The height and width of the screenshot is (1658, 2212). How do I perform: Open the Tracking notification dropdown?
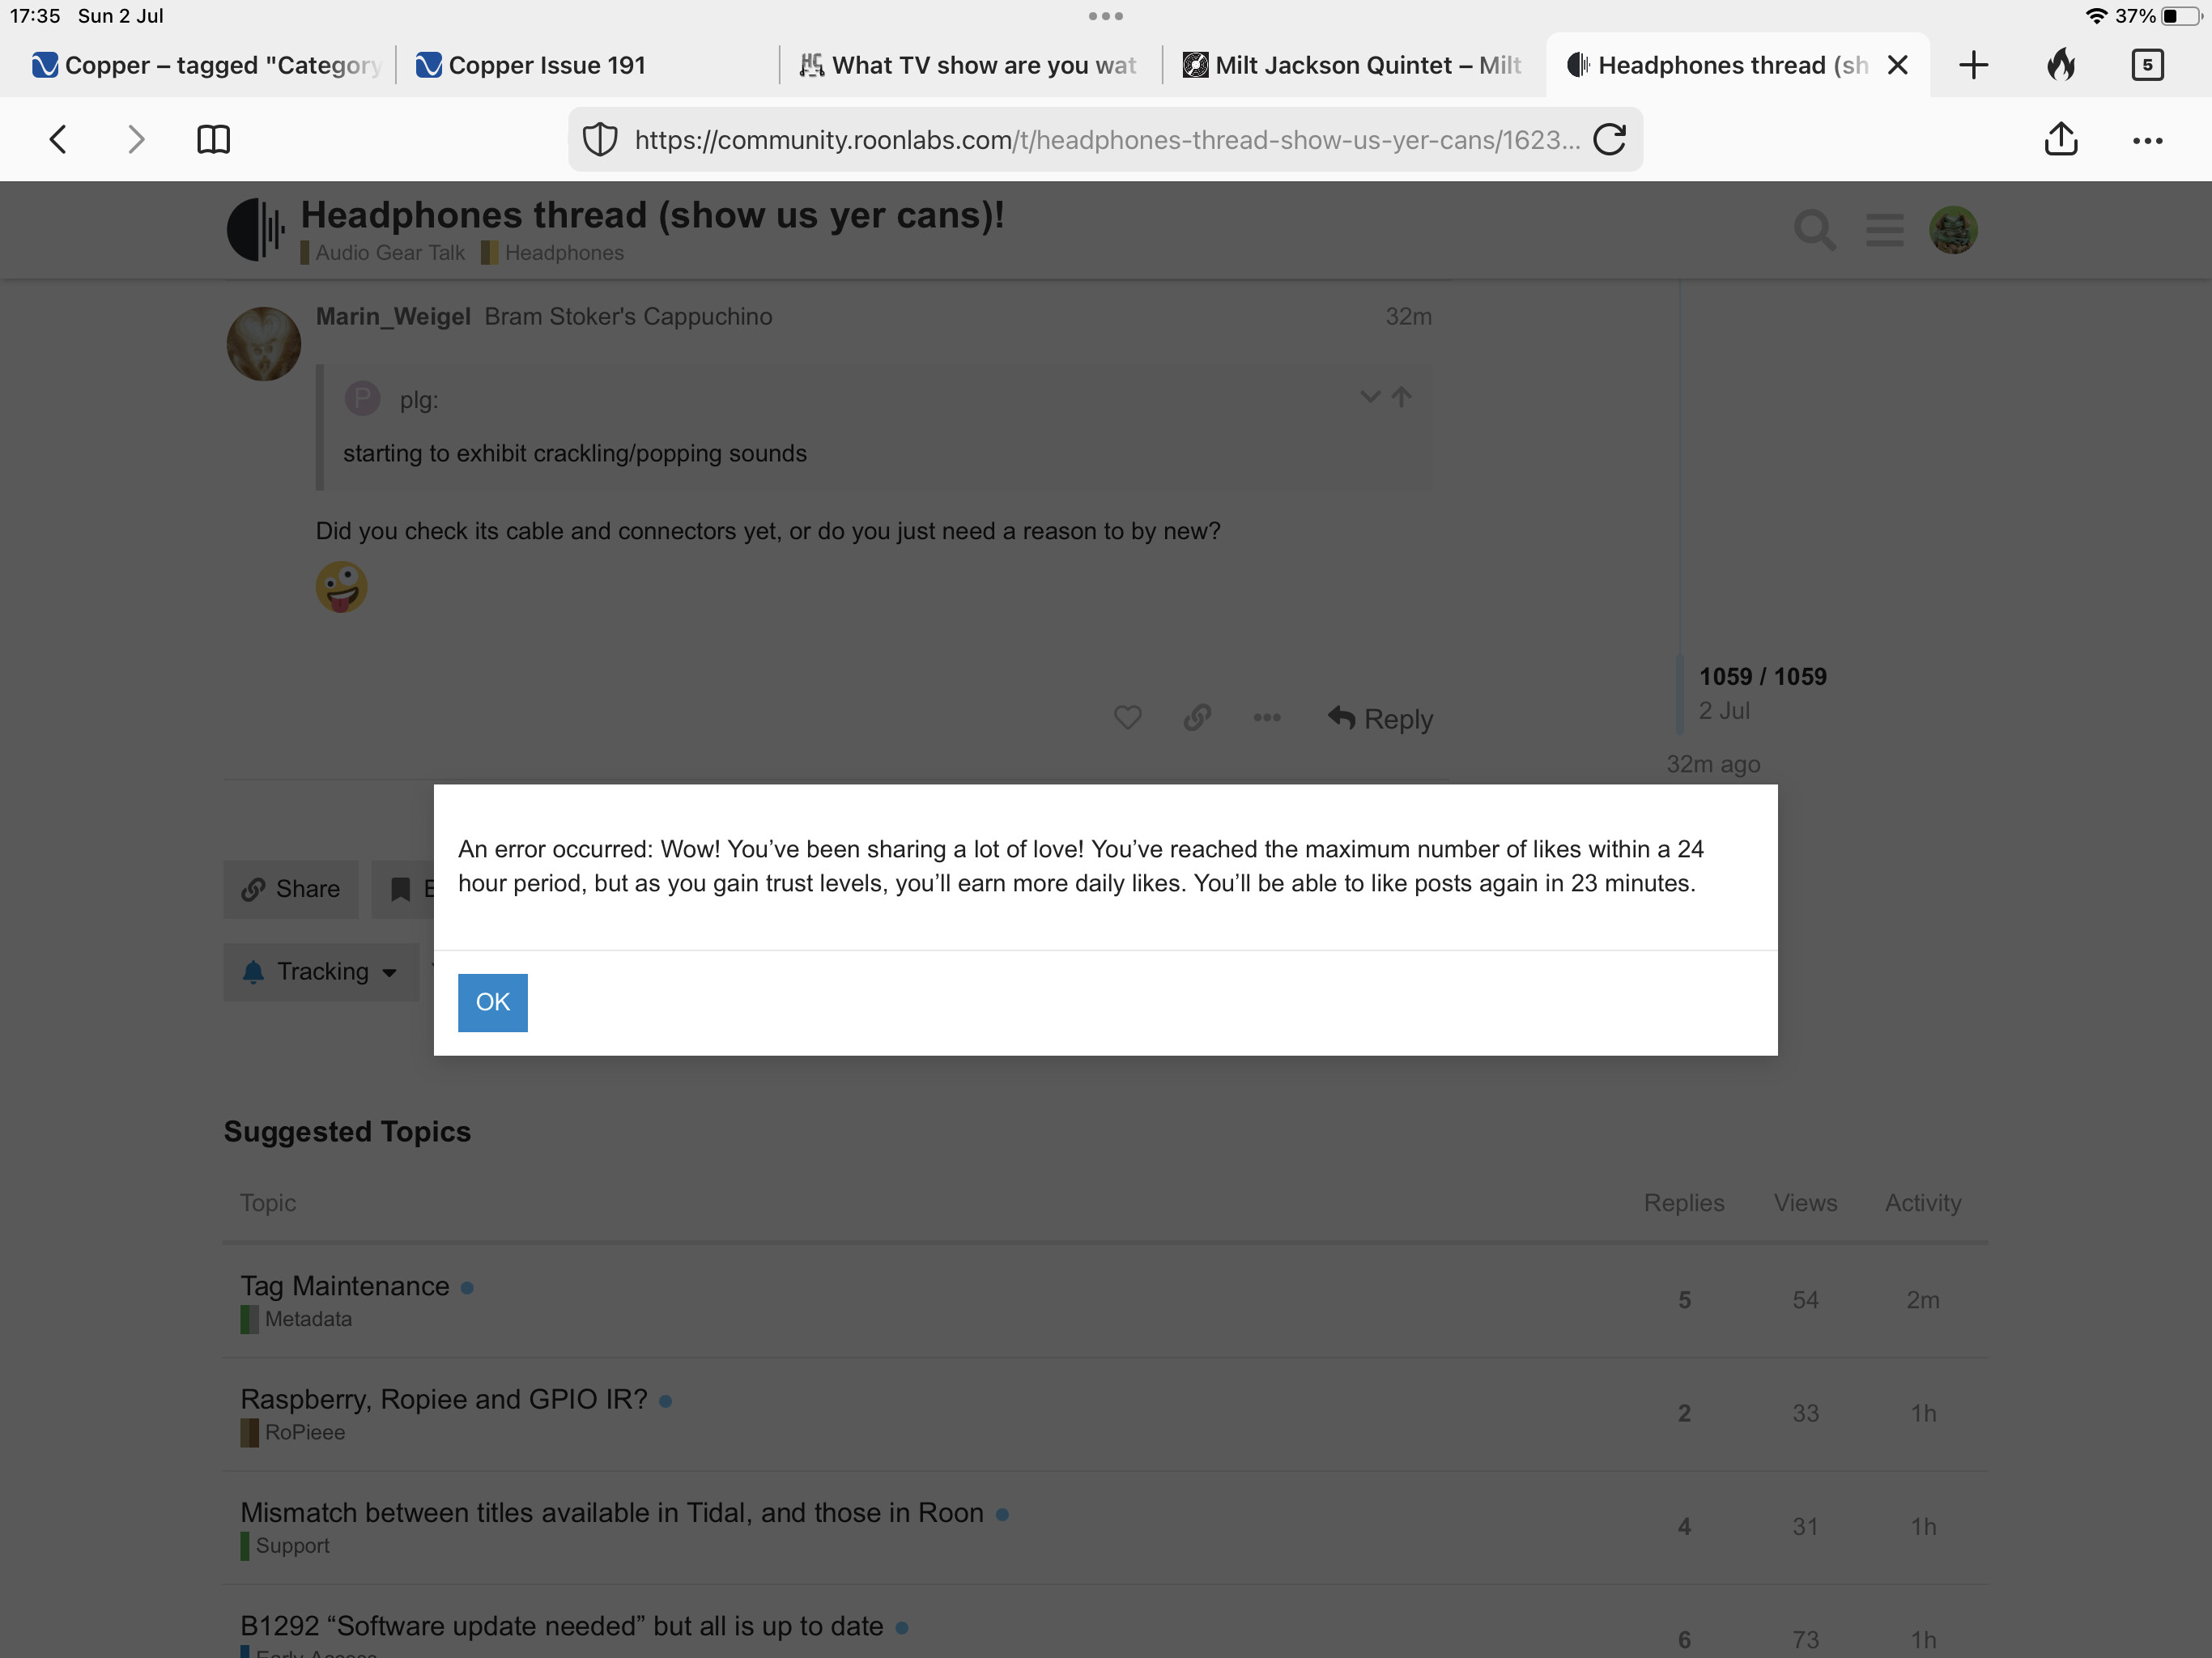coord(321,972)
